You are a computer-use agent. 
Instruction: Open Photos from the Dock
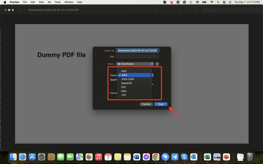89,157
